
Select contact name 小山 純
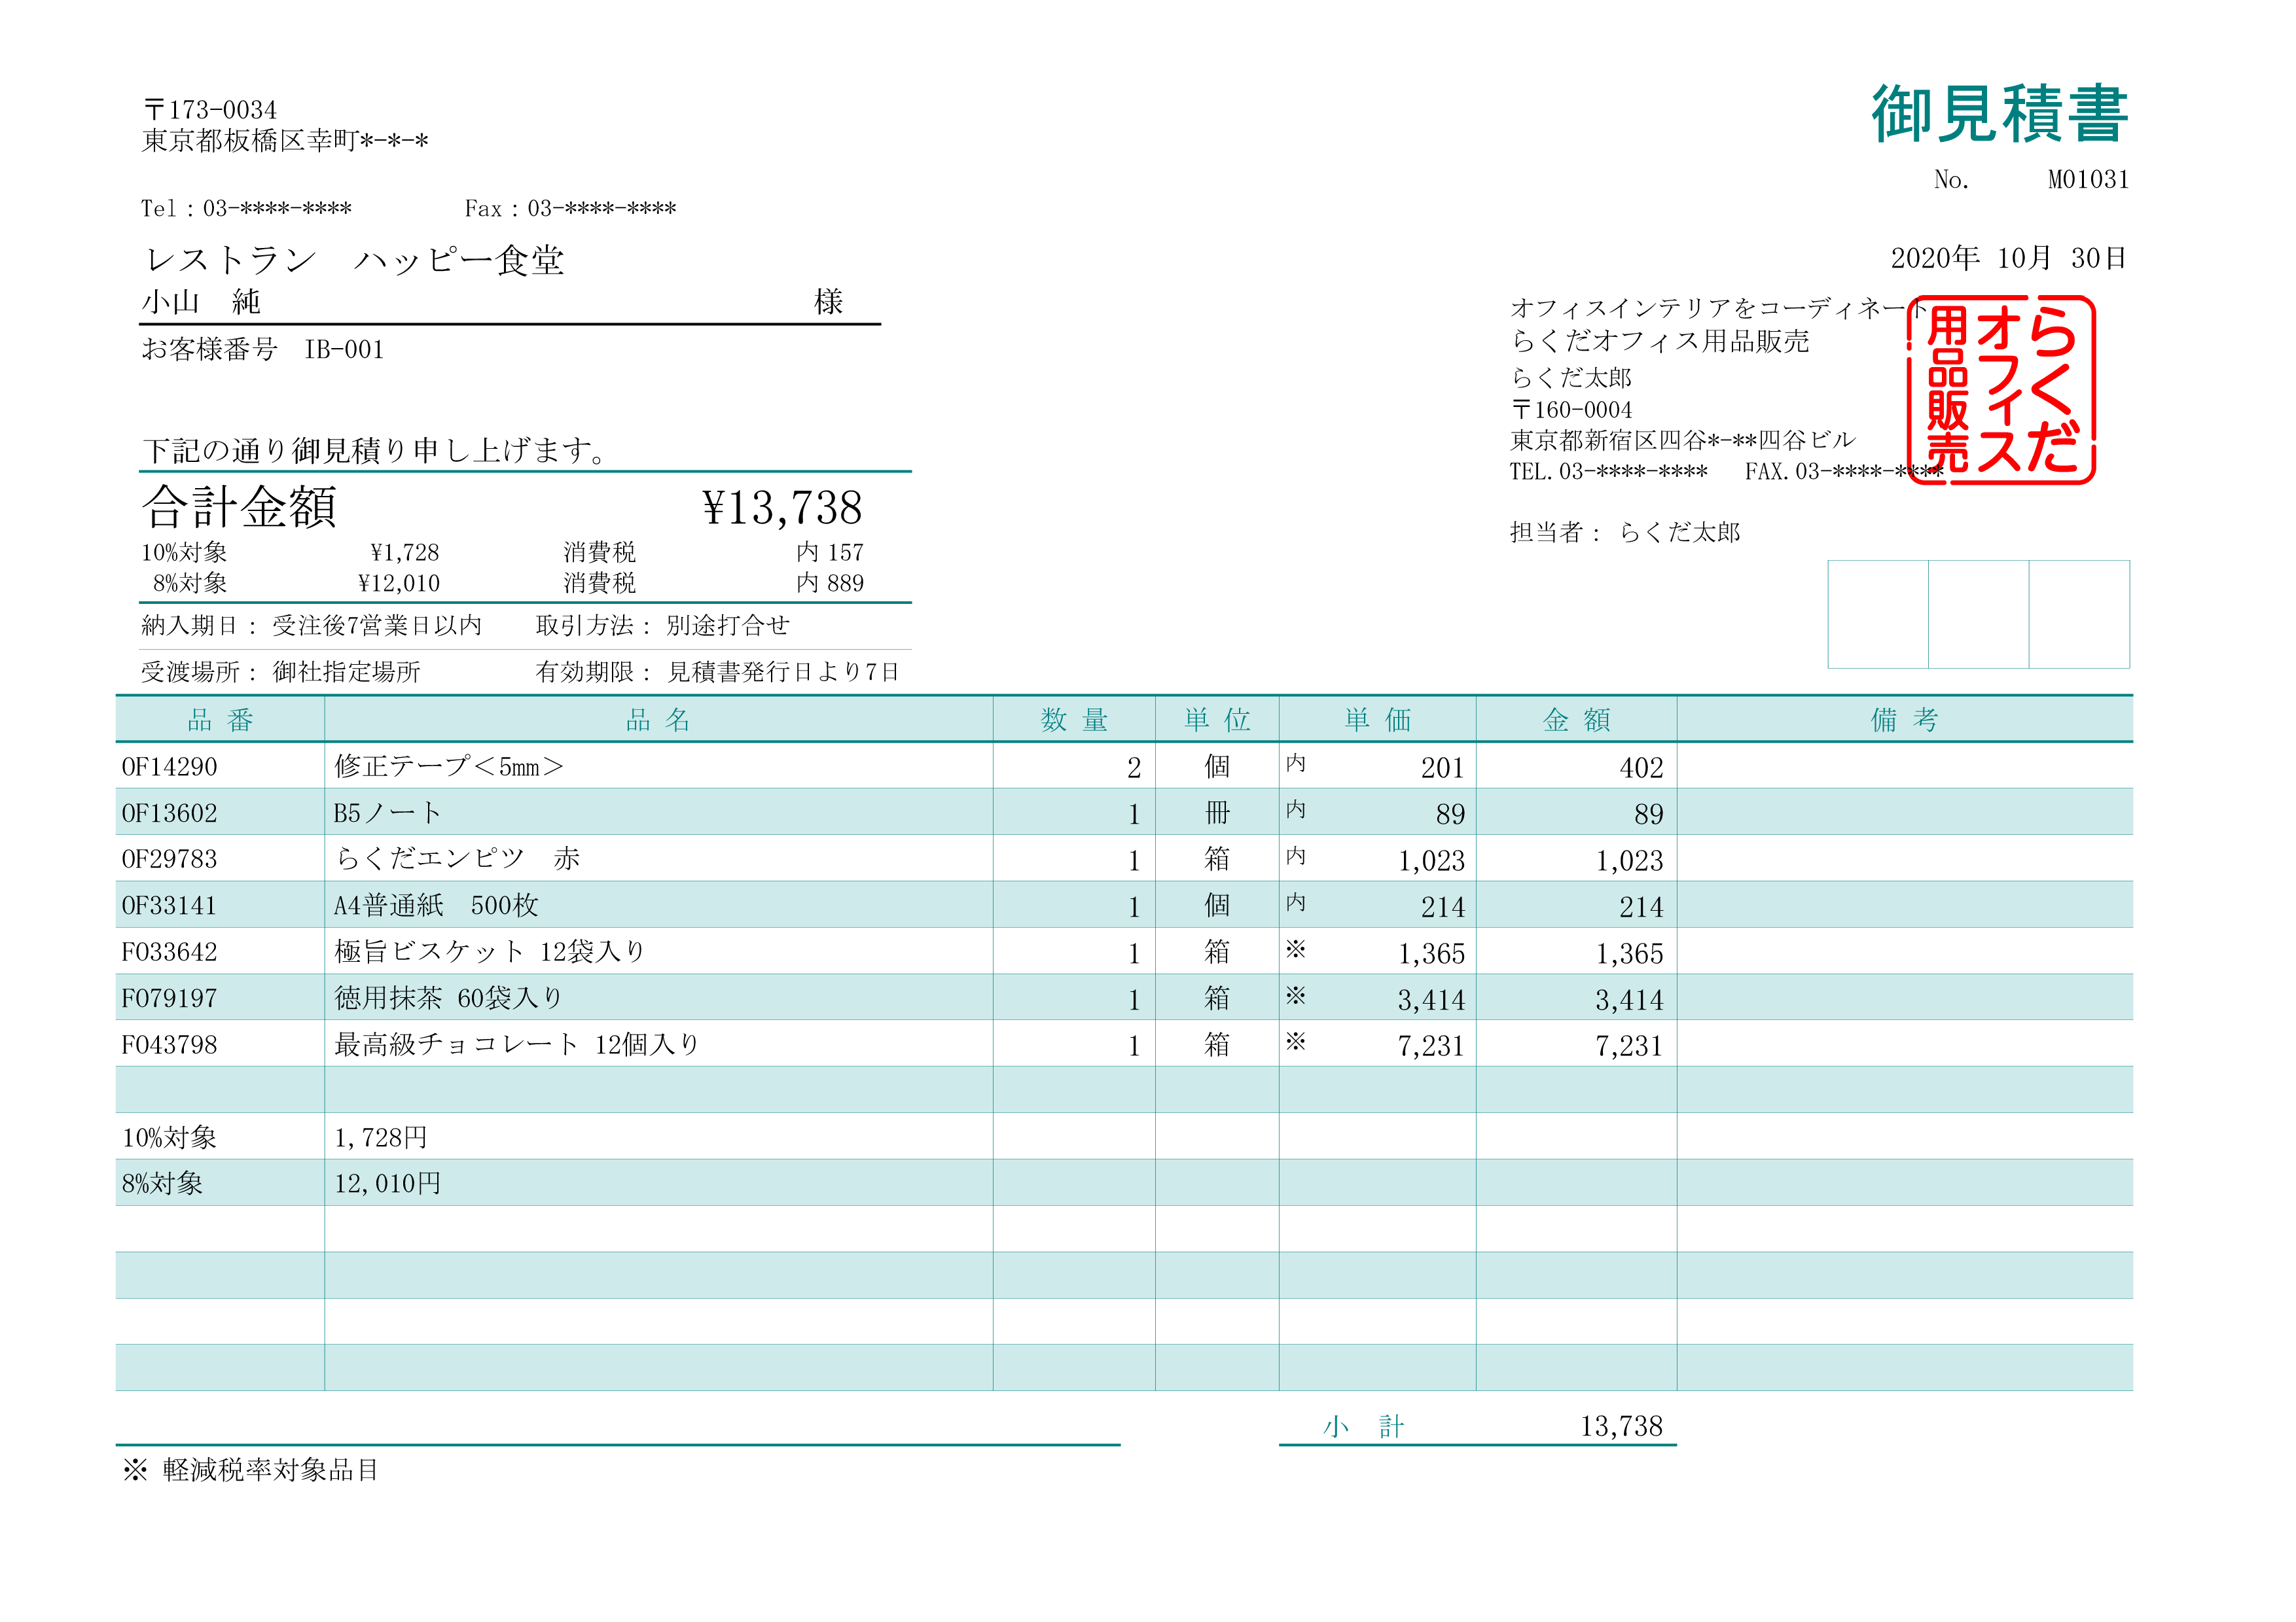point(201,302)
